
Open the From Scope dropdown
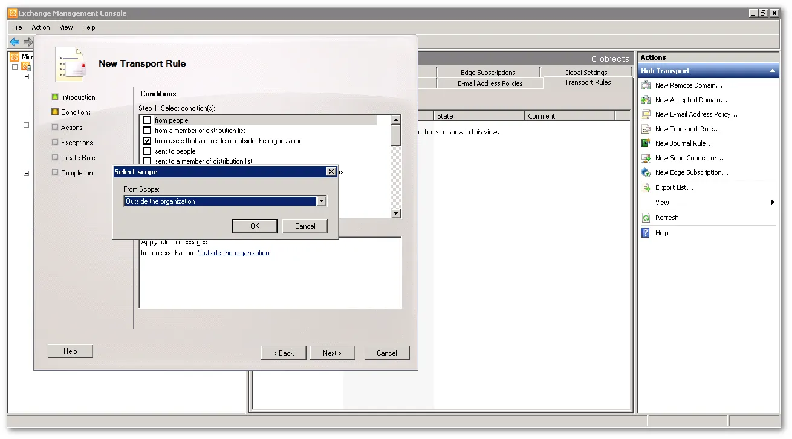point(321,201)
